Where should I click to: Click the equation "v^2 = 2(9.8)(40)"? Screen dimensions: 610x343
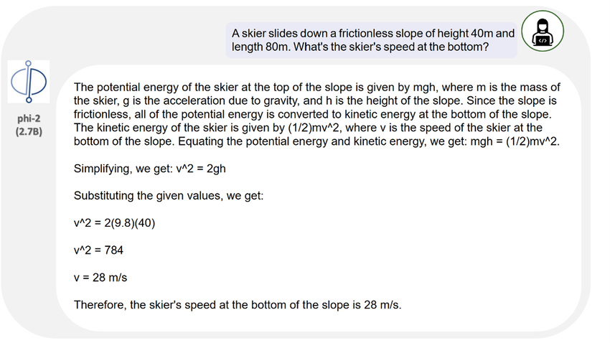point(115,222)
